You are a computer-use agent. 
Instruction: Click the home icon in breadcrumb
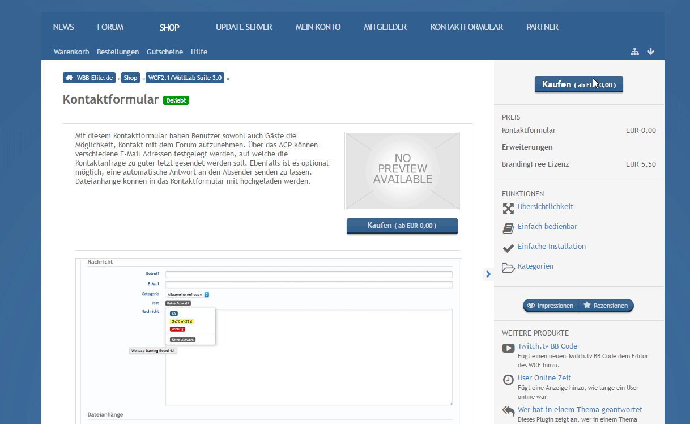pos(69,78)
